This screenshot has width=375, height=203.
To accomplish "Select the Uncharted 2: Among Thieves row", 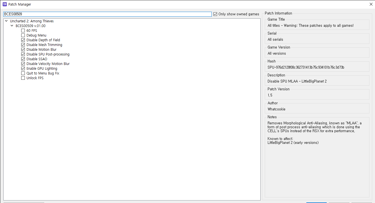I will [32, 21].
